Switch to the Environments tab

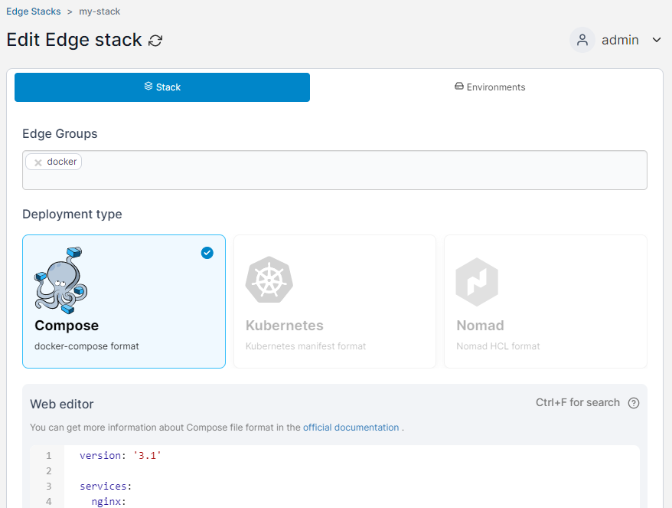490,87
